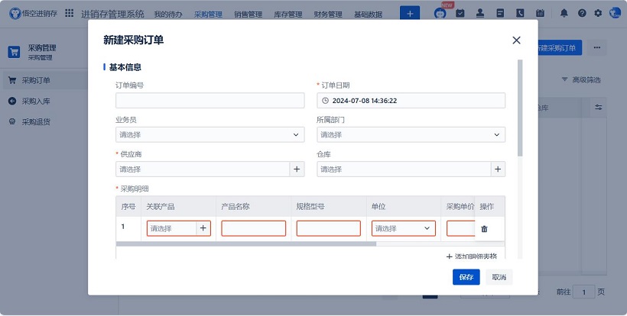The image size is (627, 316).
Task: Open 基础数据 tab
Action: tap(368, 15)
